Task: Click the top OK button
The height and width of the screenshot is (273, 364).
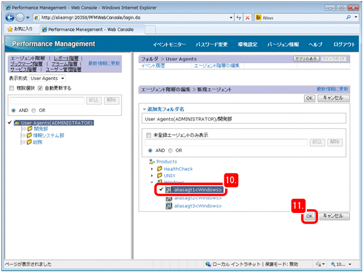Action: coord(309,98)
